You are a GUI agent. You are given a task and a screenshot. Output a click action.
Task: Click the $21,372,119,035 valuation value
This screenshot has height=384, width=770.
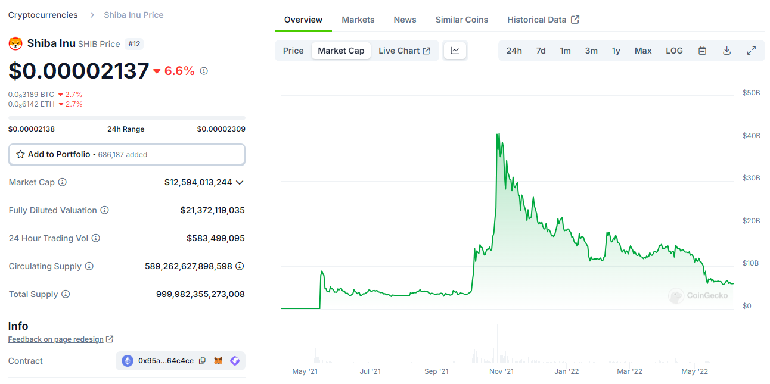coord(212,210)
